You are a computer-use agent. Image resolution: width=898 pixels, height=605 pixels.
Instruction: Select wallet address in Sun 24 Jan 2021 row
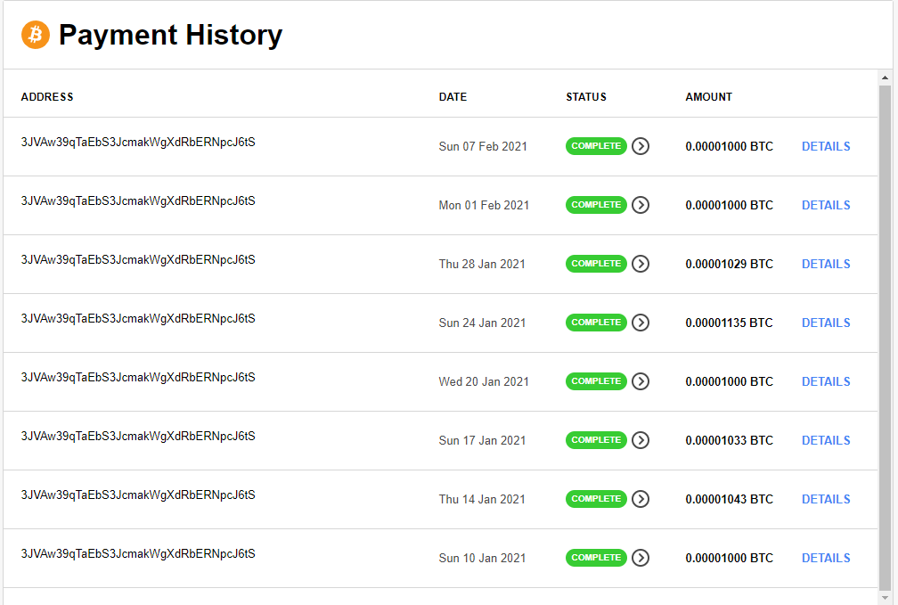[x=138, y=319]
